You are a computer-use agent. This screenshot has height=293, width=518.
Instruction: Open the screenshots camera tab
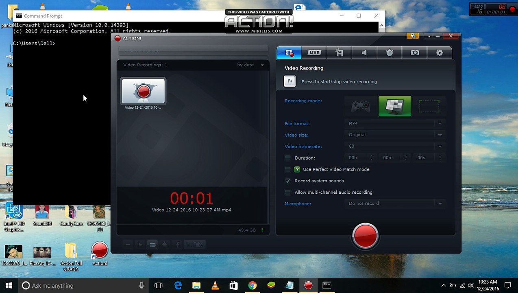[415, 52]
